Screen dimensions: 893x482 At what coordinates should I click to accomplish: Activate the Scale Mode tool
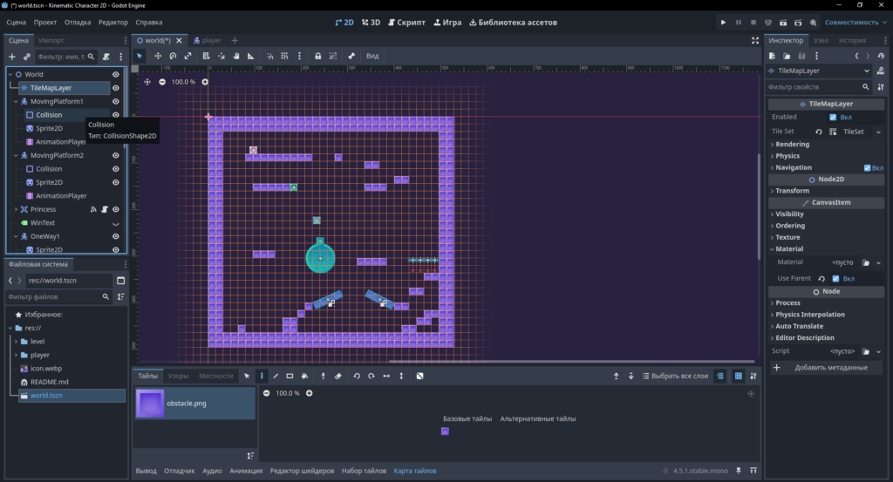(187, 56)
